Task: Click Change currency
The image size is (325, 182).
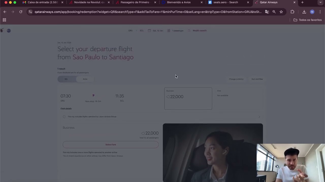Action: click(x=236, y=79)
